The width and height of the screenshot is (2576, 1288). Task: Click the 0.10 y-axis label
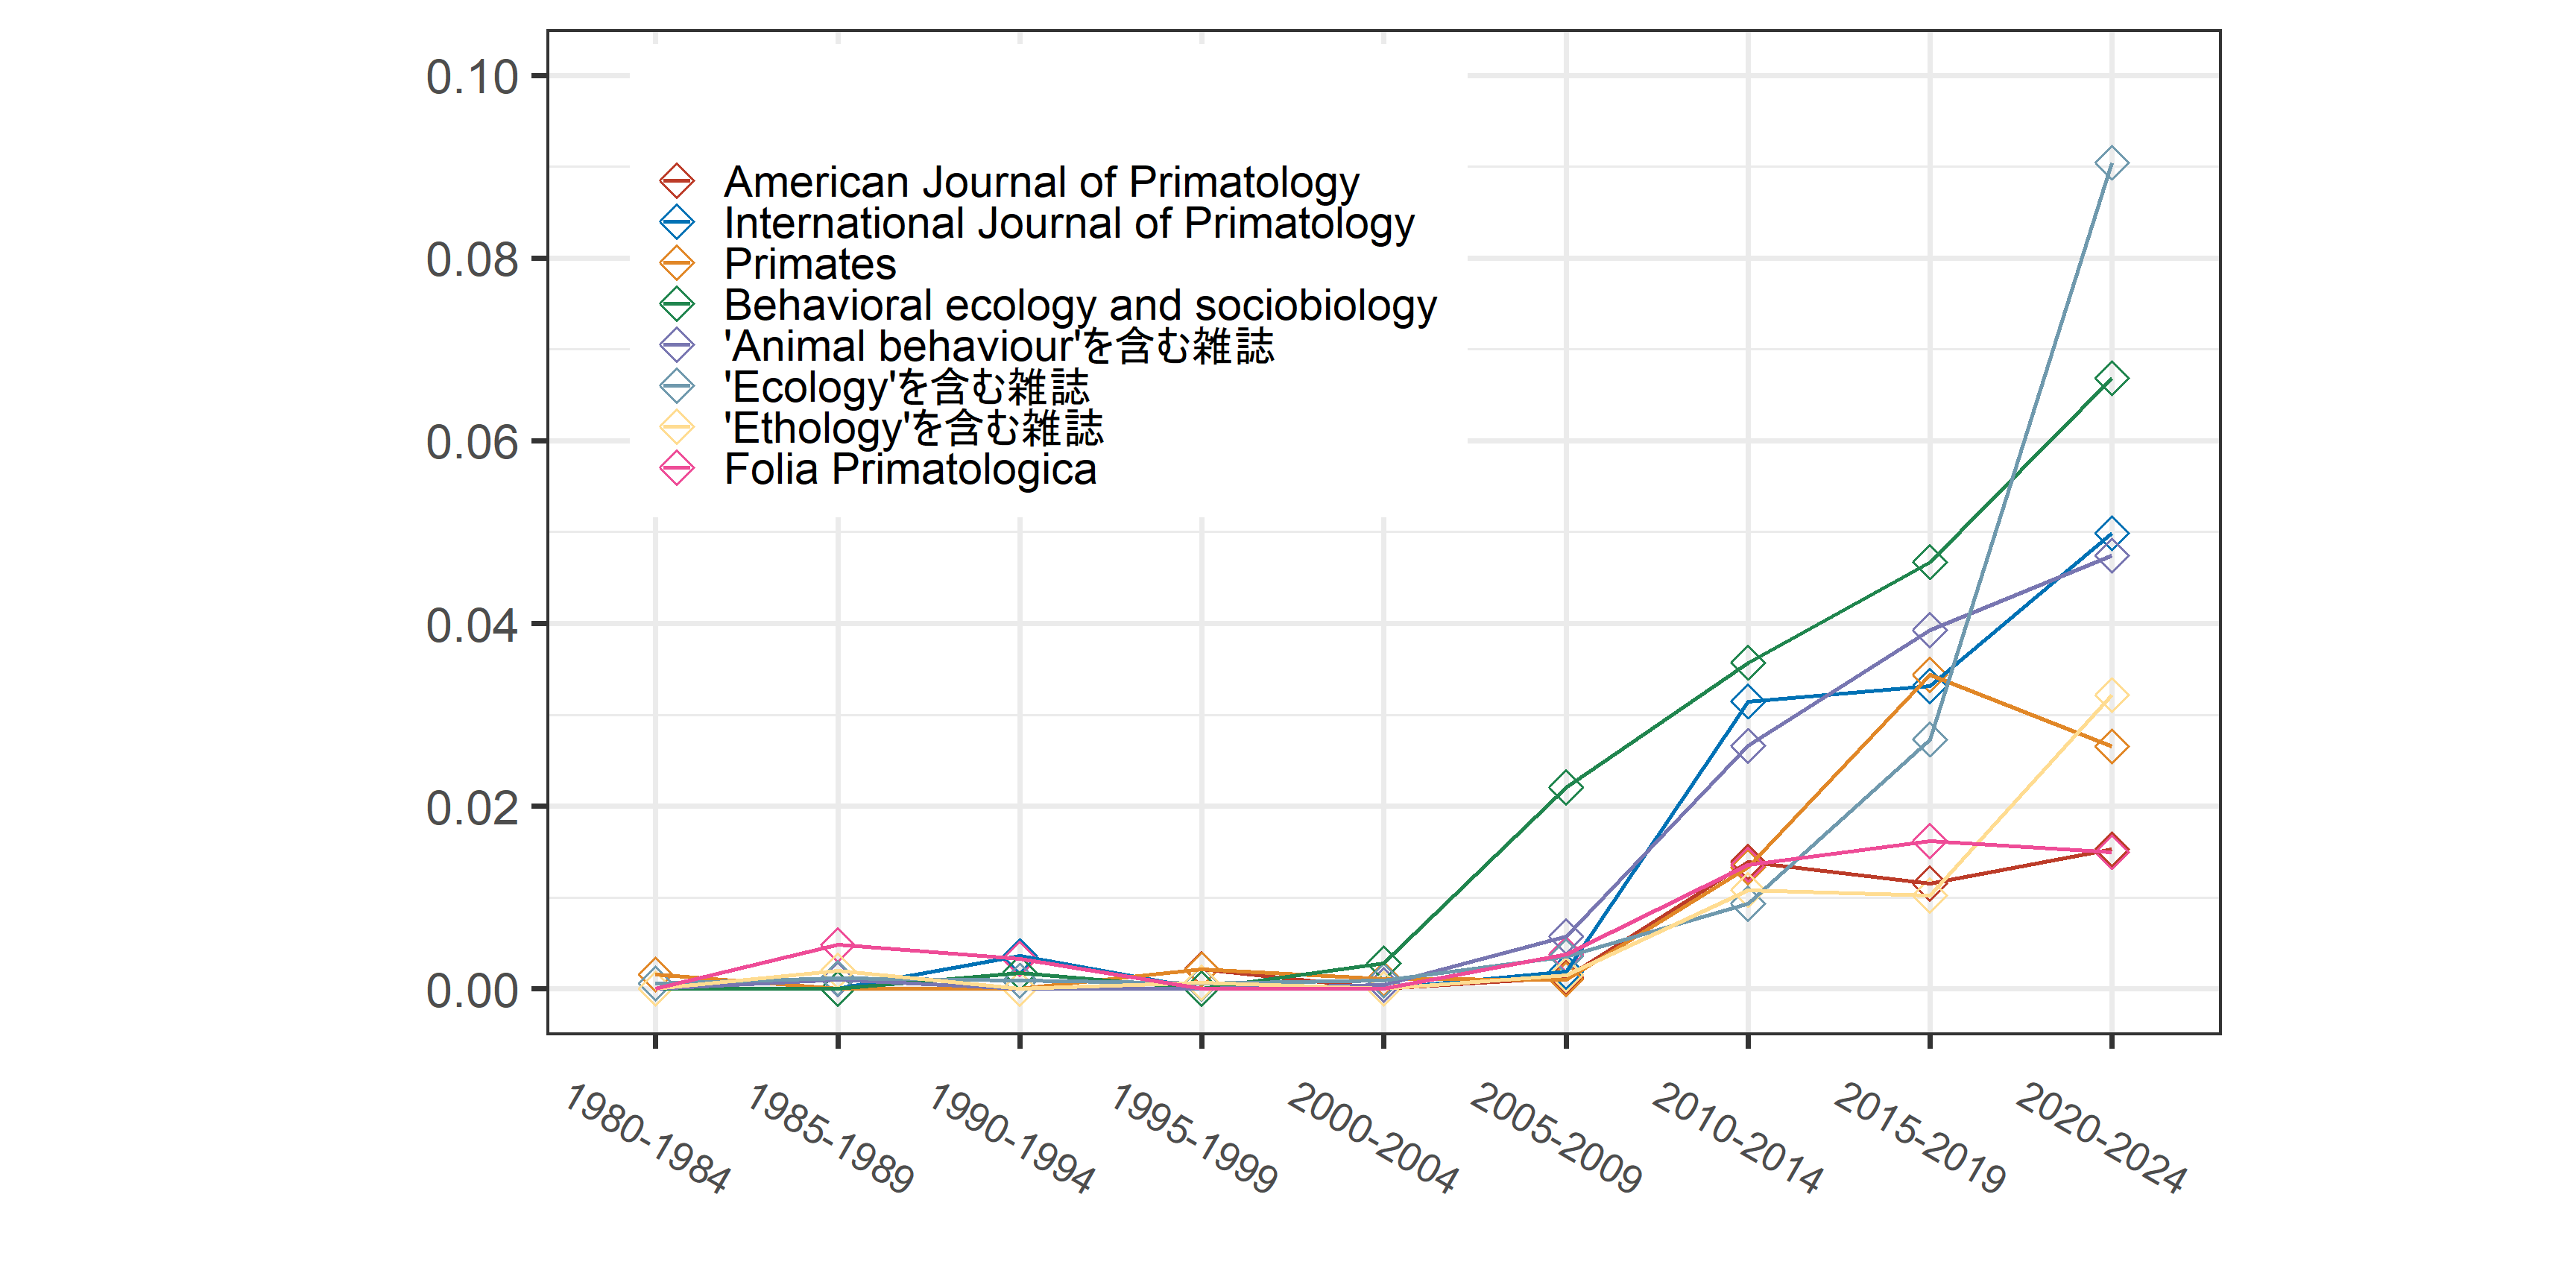[x=472, y=78]
